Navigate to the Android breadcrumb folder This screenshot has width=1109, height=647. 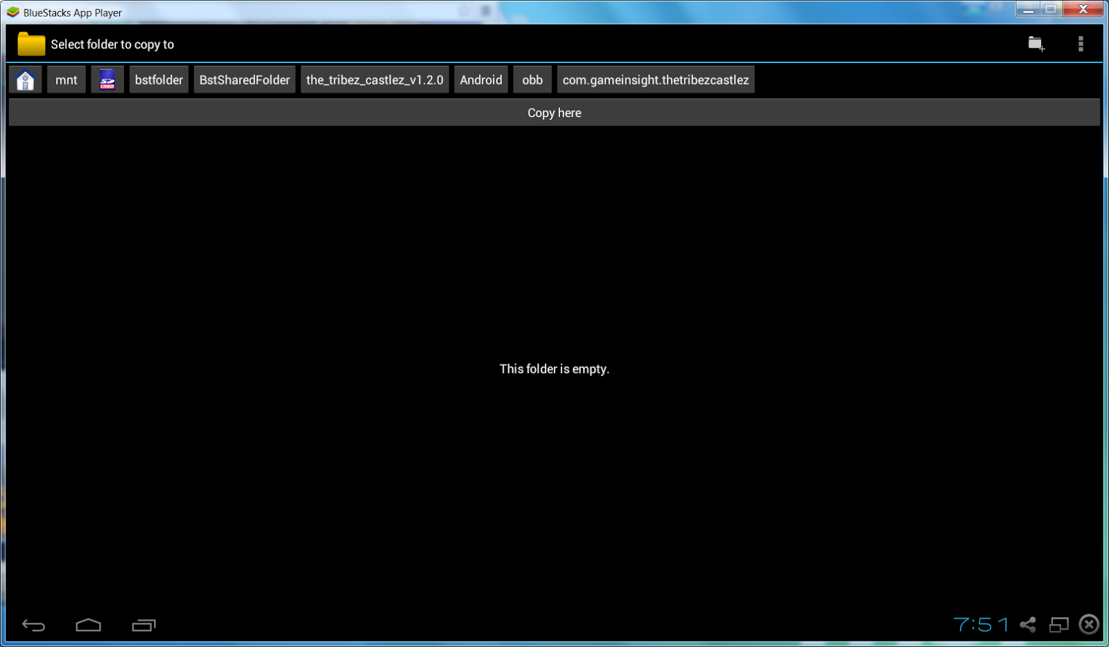click(x=481, y=80)
